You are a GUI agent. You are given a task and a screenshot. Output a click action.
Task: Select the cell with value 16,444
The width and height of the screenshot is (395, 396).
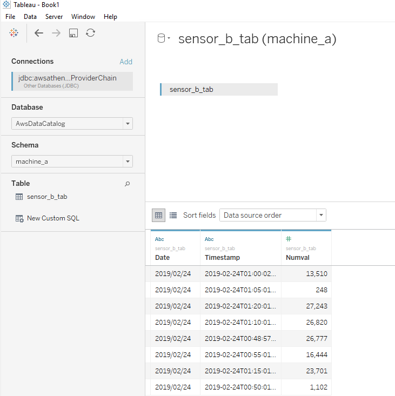306,354
